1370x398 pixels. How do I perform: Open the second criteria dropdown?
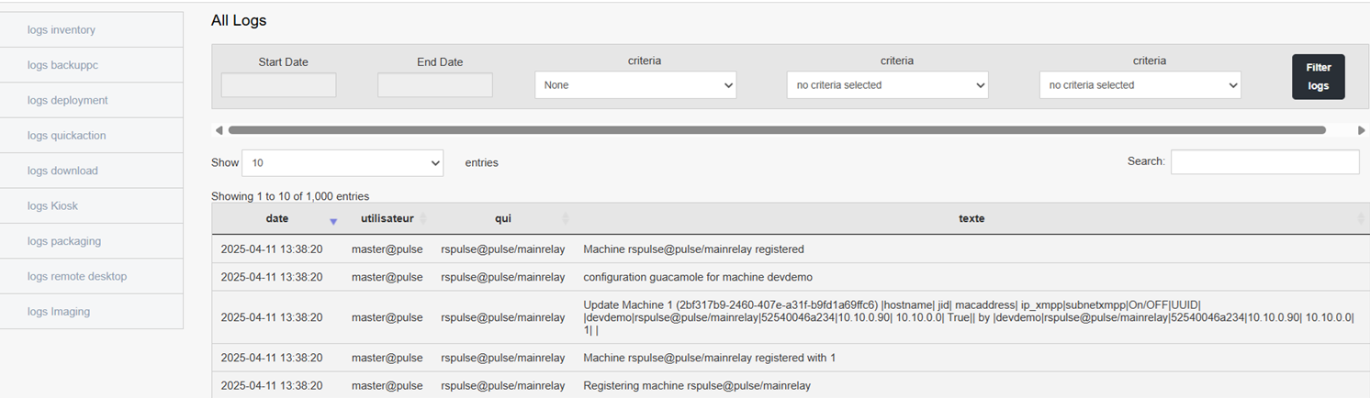(x=887, y=85)
